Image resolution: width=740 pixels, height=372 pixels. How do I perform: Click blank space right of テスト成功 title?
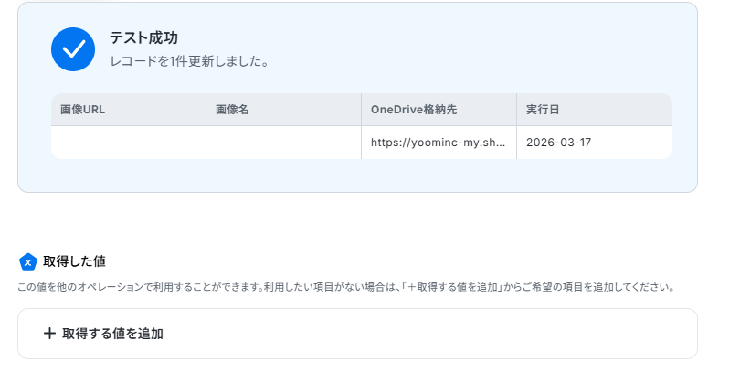pos(425,37)
